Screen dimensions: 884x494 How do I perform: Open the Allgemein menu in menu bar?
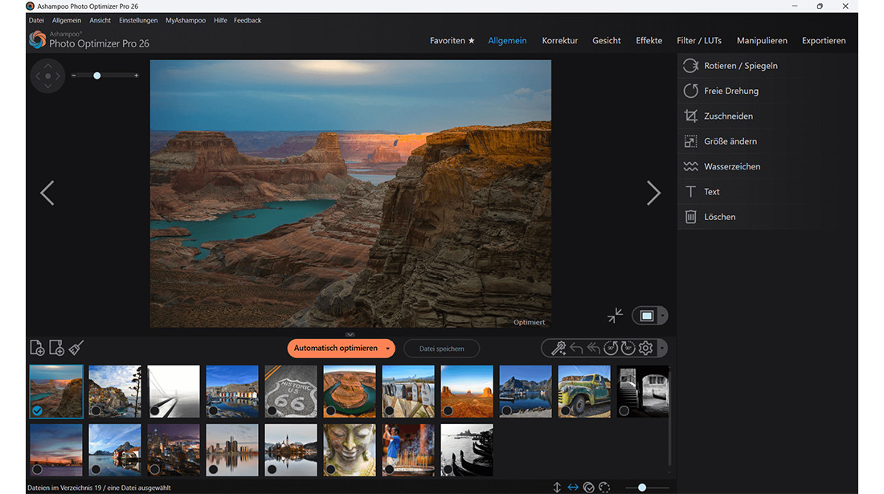pyautogui.click(x=67, y=20)
